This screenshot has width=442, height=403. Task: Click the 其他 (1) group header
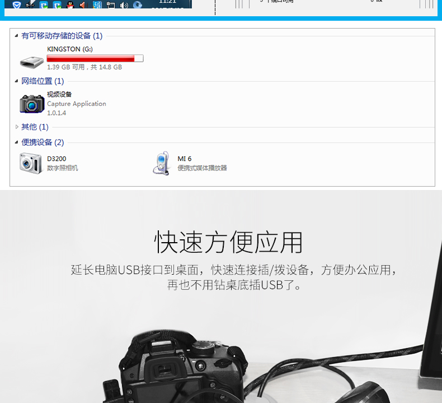pyautogui.click(x=35, y=127)
